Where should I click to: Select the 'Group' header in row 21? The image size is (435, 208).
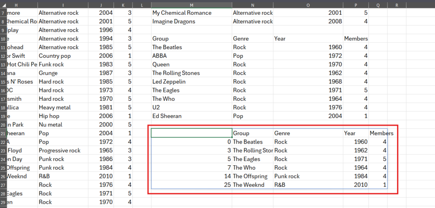point(253,133)
